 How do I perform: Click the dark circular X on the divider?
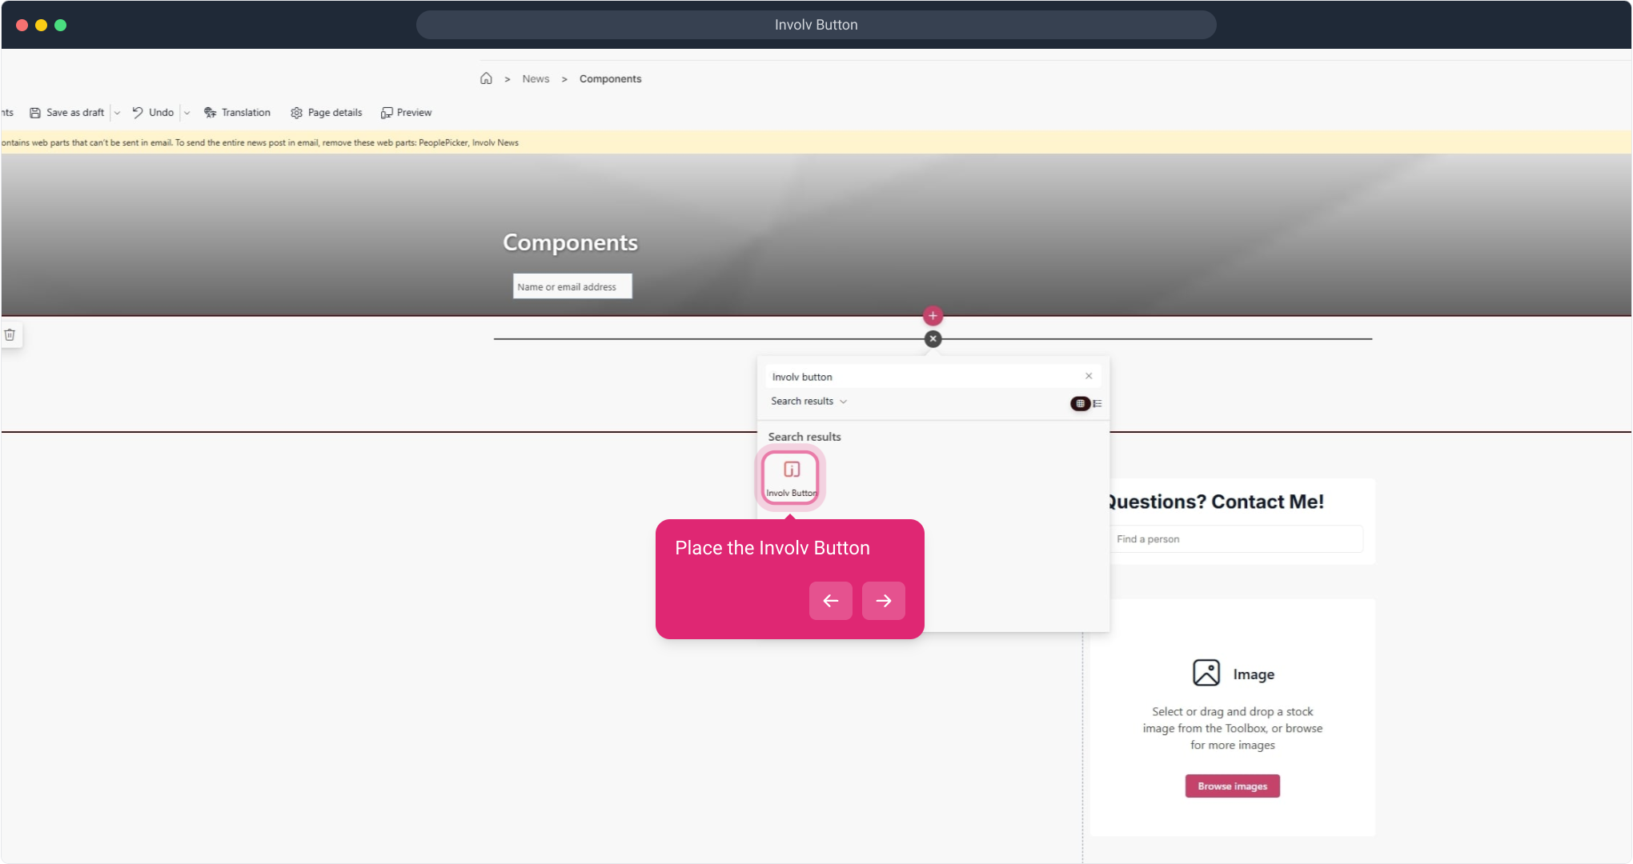pos(933,339)
